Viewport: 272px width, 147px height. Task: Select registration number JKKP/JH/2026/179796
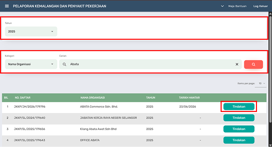click(29, 107)
